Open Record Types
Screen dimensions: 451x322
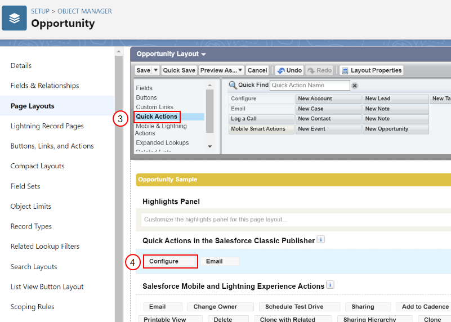(x=31, y=226)
